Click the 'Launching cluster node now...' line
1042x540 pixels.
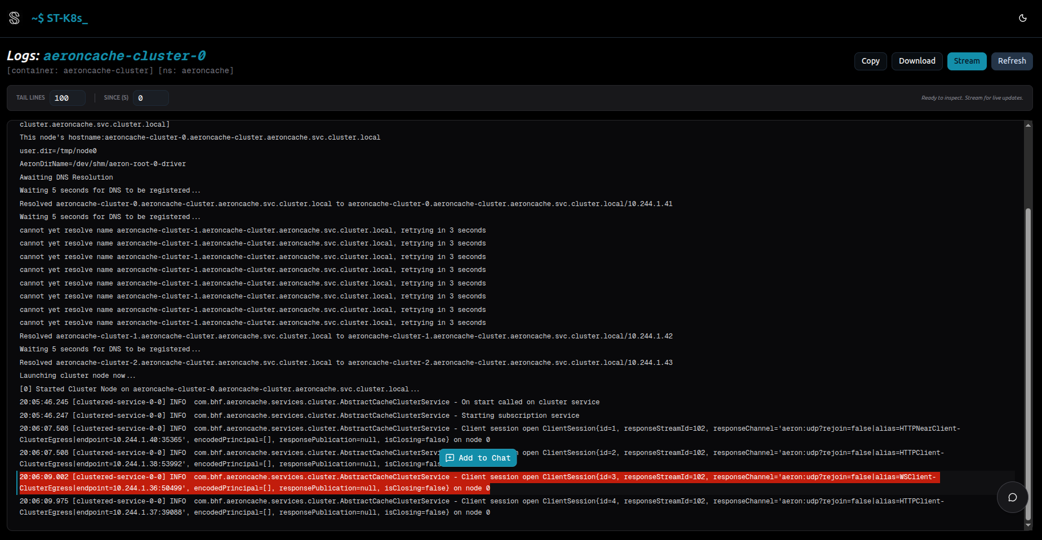[x=78, y=376]
